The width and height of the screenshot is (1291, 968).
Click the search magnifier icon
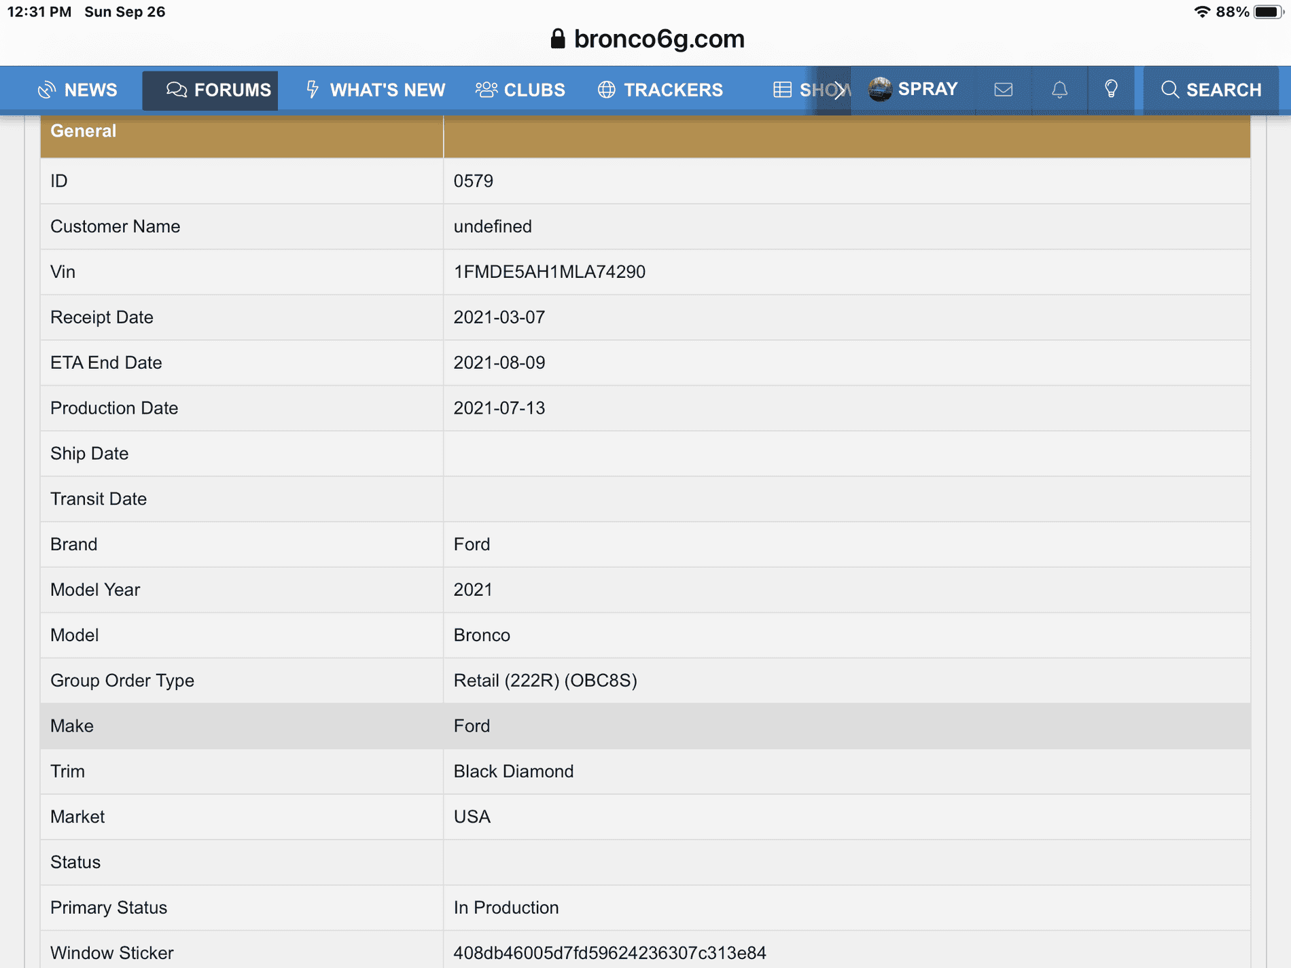(x=1169, y=90)
